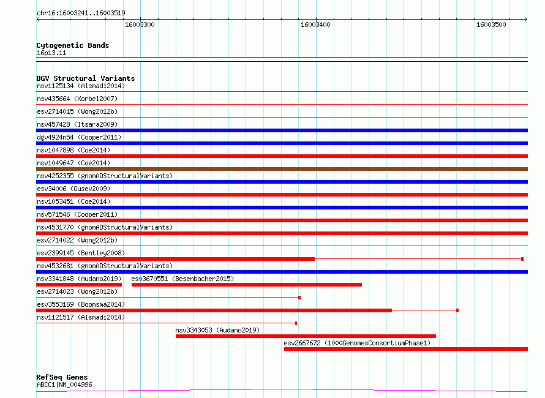Open esv2667672 (1000GenomesConsortiumPhase1) label
This screenshot has width=545, height=398.
(x=357, y=343)
